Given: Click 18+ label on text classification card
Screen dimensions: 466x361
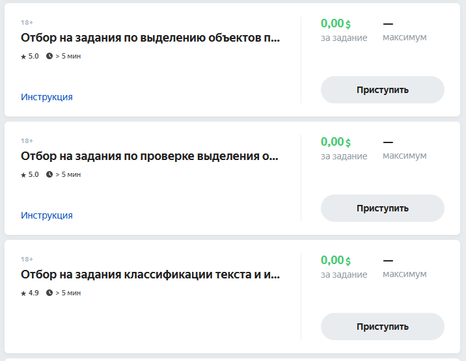Looking at the screenshot, I should [27, 260].
